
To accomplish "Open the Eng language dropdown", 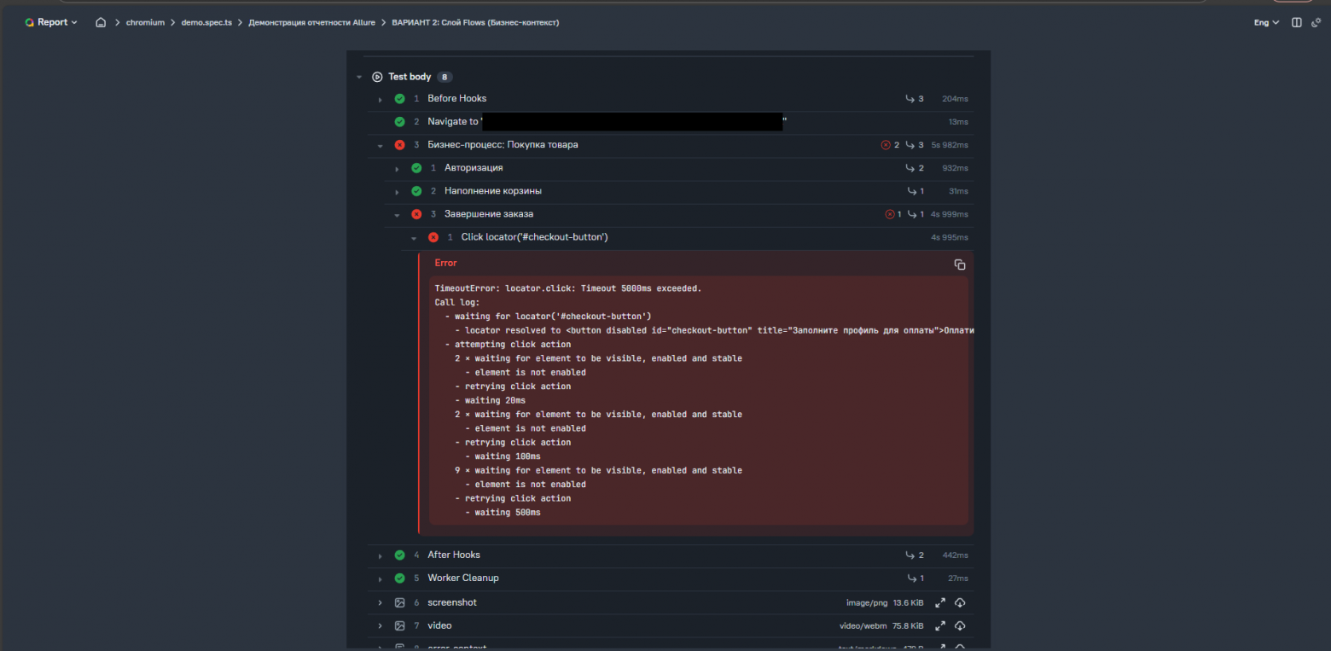I will (x=1266, y=22).
